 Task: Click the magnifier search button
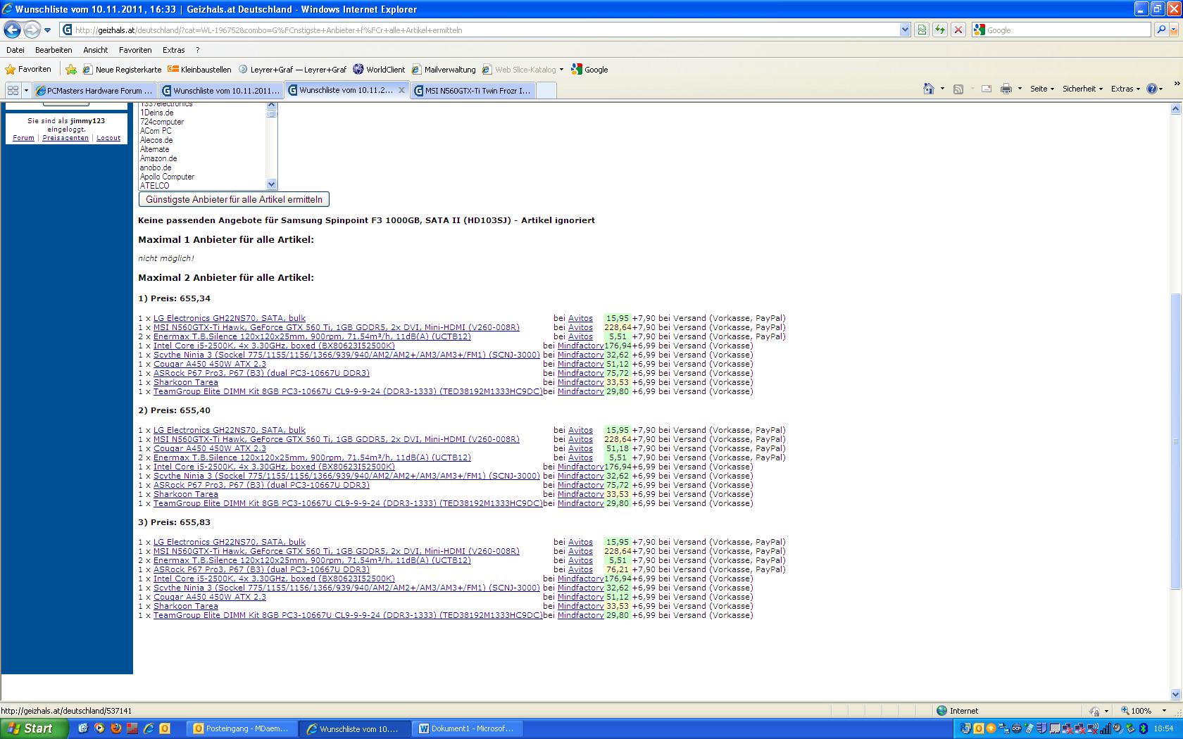click(x=1160, y=30)
